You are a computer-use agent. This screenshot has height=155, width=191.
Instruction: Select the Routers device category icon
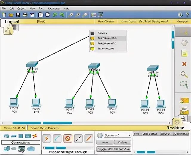click(7, 136)
